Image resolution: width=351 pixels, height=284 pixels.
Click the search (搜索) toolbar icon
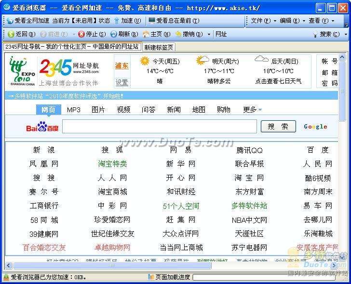pyautogui.click(x=315, y=34)
